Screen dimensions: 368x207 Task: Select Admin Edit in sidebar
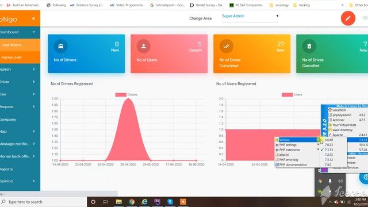(20, 57)
